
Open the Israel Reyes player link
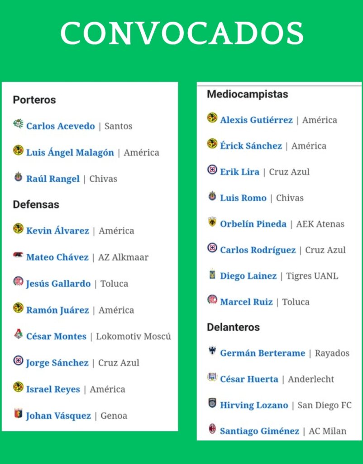pos(53,390)
